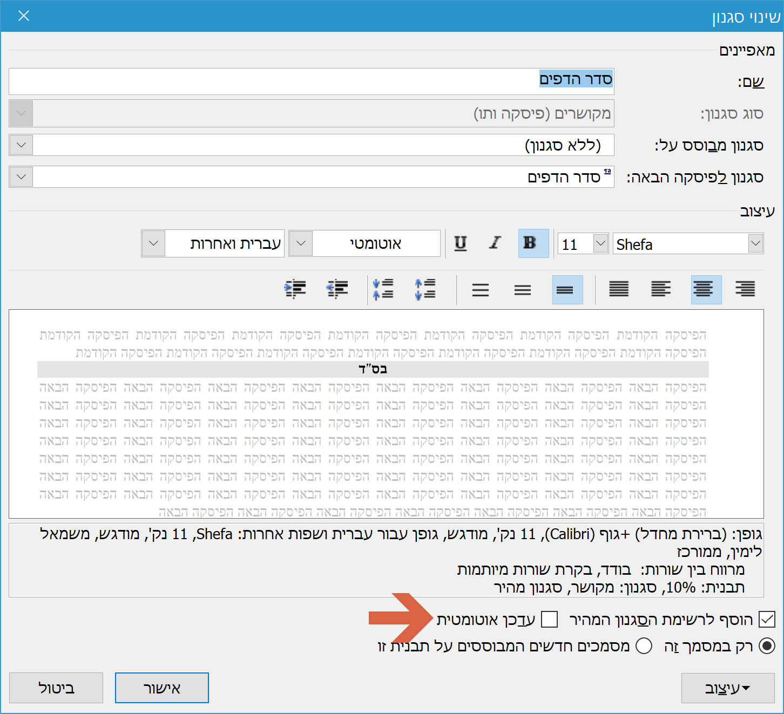
Task: Set 1.5 line spacing icon
Action: click(x=523, y=290)
